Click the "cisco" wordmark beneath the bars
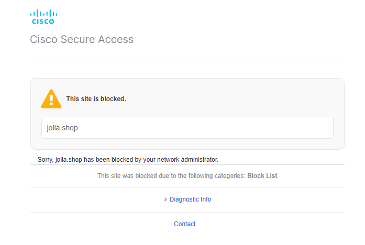The width and height of the screenshot is (365, 245). click(x=43, y=21)
